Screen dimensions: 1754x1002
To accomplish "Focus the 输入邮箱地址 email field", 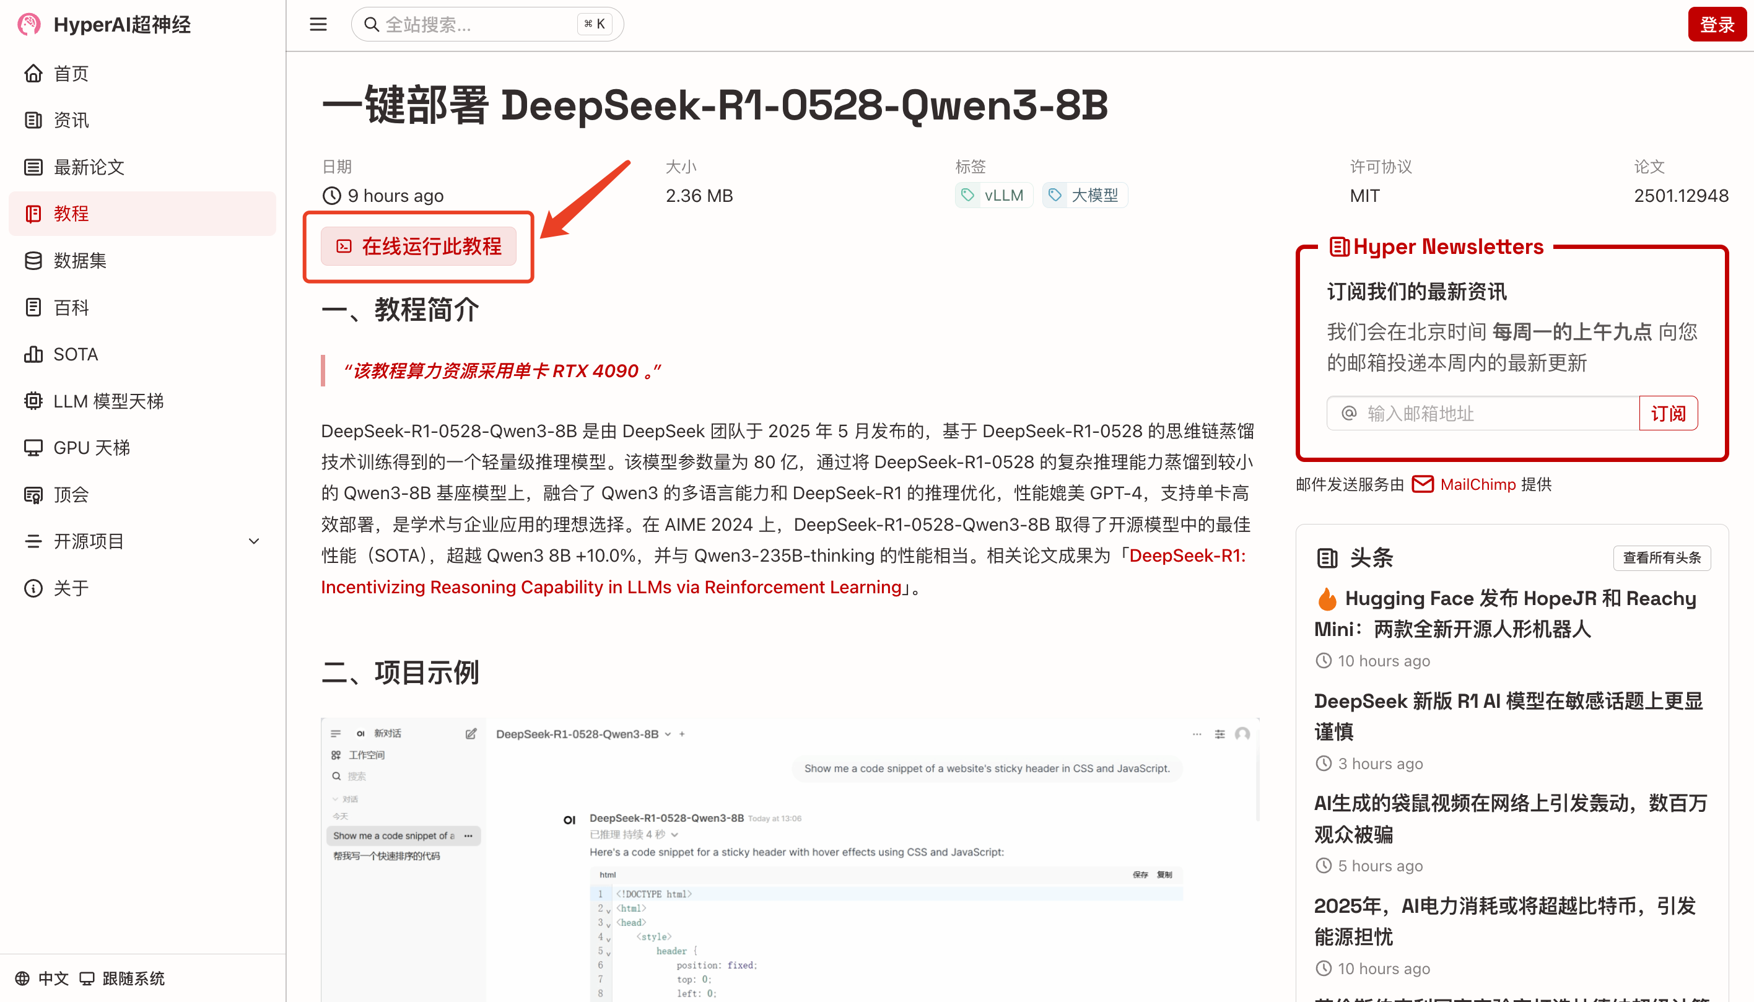I will pos(1483,413).
